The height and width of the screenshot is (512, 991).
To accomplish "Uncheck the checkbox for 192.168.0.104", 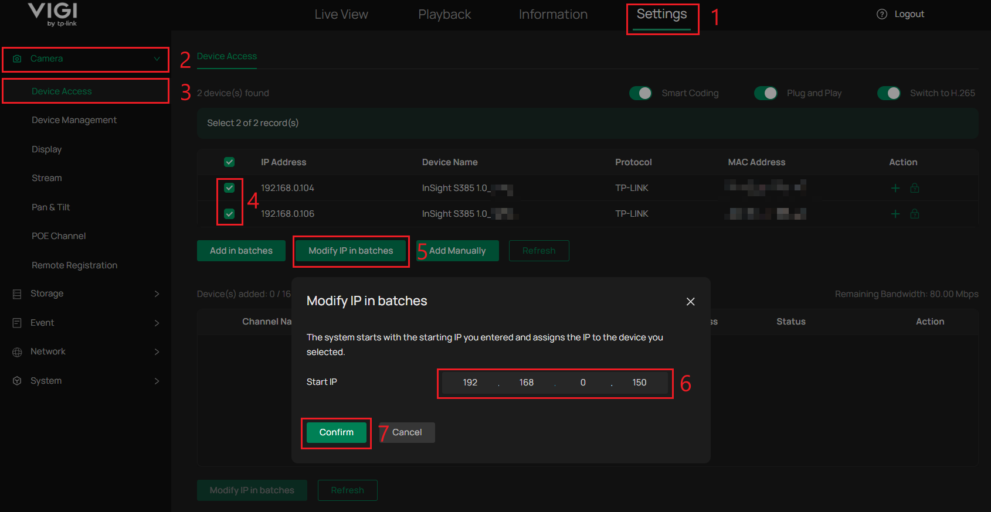I will pyautogui.click(x=229, y=188).
